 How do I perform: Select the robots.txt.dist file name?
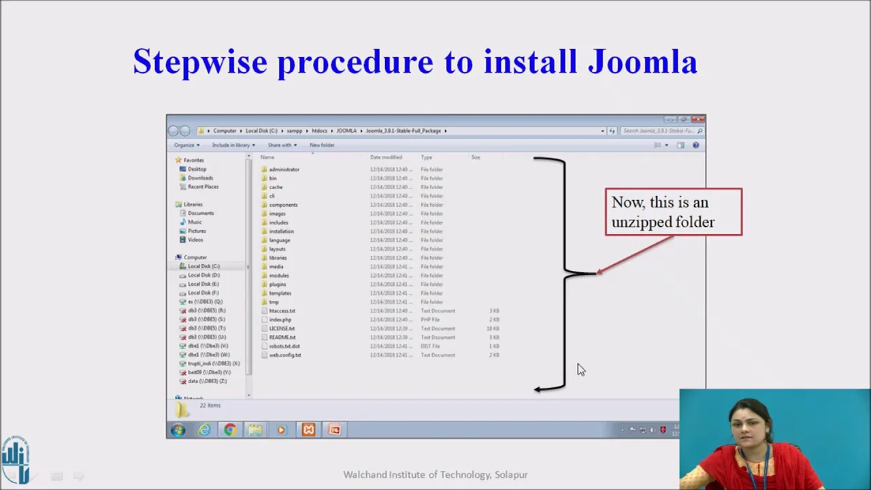click(x=284, y=346)
